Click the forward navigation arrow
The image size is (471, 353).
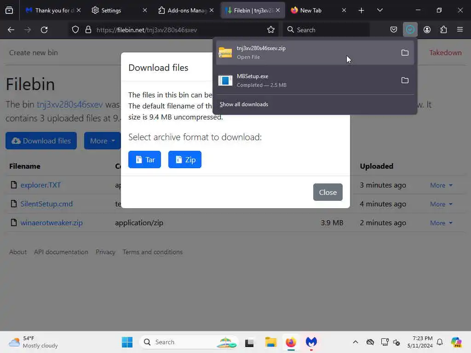coord(28,30)
